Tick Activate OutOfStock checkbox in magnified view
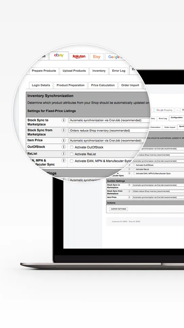Image resolution: width=184 pixels, height=328 pixels. [x=72, y=147]
